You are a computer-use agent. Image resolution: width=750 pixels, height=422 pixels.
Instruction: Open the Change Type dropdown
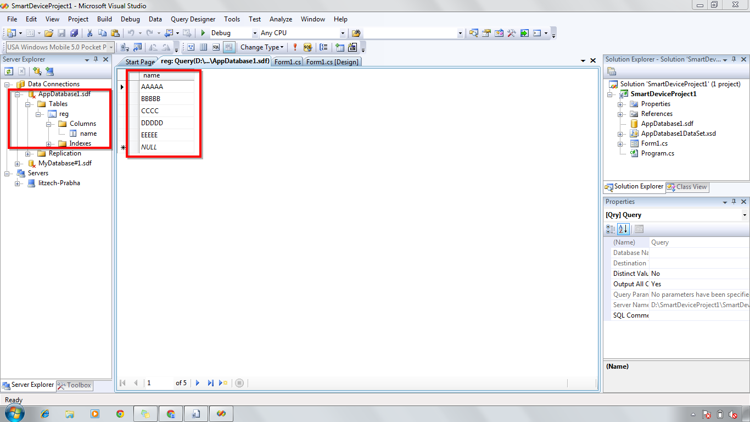(x=261, y=47)
